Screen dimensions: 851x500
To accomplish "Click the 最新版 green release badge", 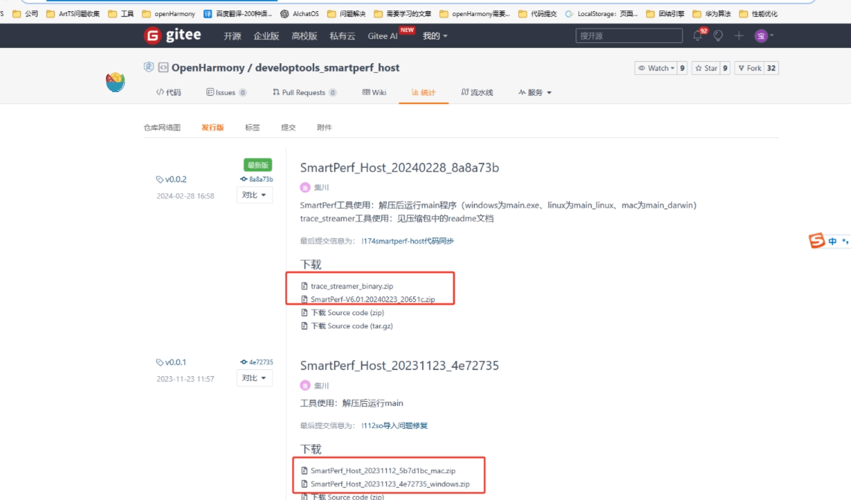I will tap(256, 165).
